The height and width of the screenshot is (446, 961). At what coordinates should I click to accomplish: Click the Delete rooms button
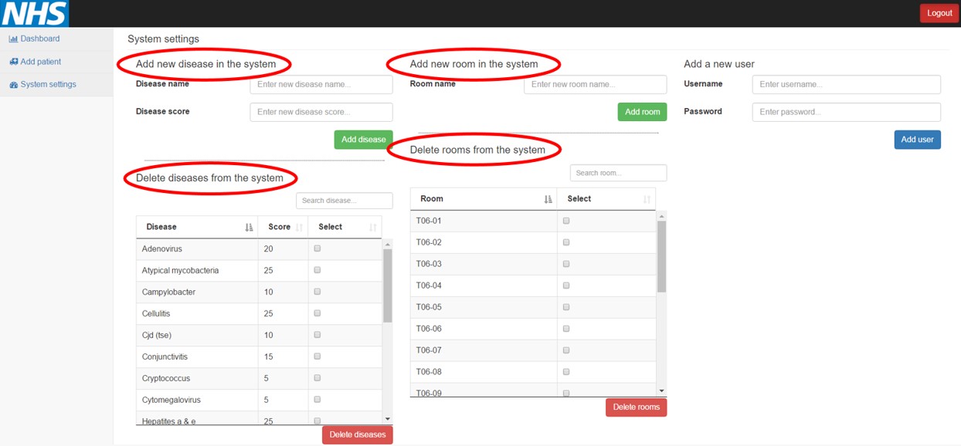(636, 407)
